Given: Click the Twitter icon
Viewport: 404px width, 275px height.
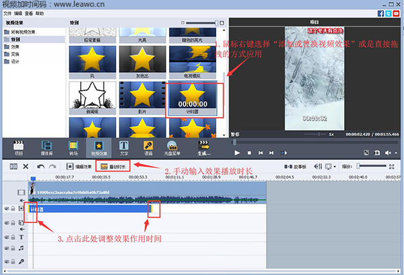Looking at the screenshot, I should pos(389,13).
